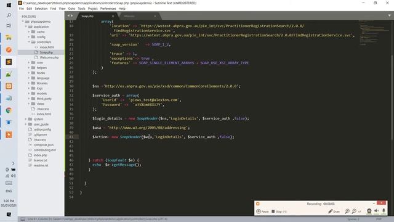Expand the helpers folder
This screenshot has width=394, height=222.
29,68
